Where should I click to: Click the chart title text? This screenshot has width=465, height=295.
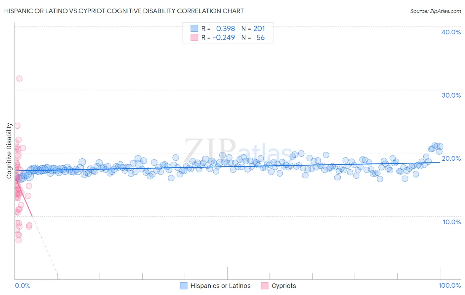pos(124,11)
